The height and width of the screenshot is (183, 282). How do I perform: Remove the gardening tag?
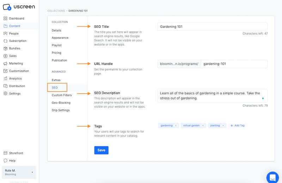coord(176,126)
